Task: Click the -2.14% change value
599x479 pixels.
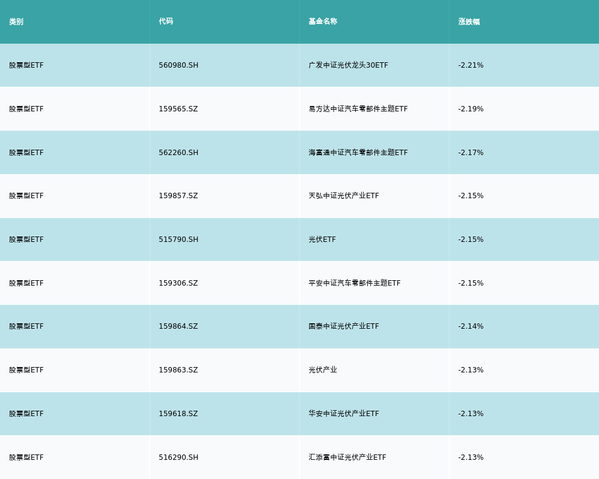Action: 471,326
